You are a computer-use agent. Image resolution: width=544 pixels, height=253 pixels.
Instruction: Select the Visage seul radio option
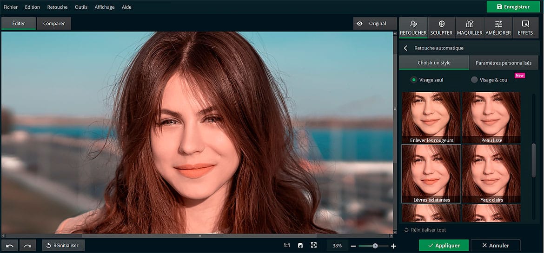pyautogui.click(x=427, y=80)
